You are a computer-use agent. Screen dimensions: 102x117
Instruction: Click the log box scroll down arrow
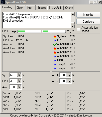coord(73,26)
